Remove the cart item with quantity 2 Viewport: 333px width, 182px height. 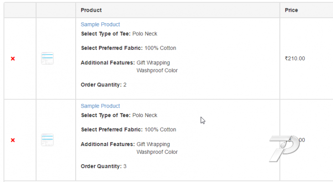point(13,59)
